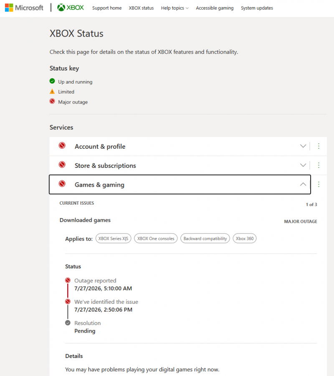The width and height of the screenshot is (334, 376).
Task: Go to Accessible gaming page
Action: click(215, 8)
